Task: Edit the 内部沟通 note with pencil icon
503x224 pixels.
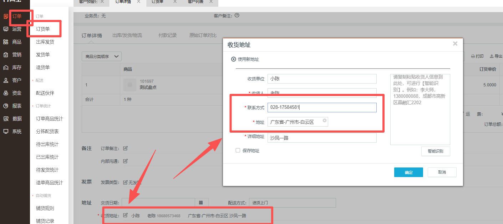Action: [x=126, y=161]
